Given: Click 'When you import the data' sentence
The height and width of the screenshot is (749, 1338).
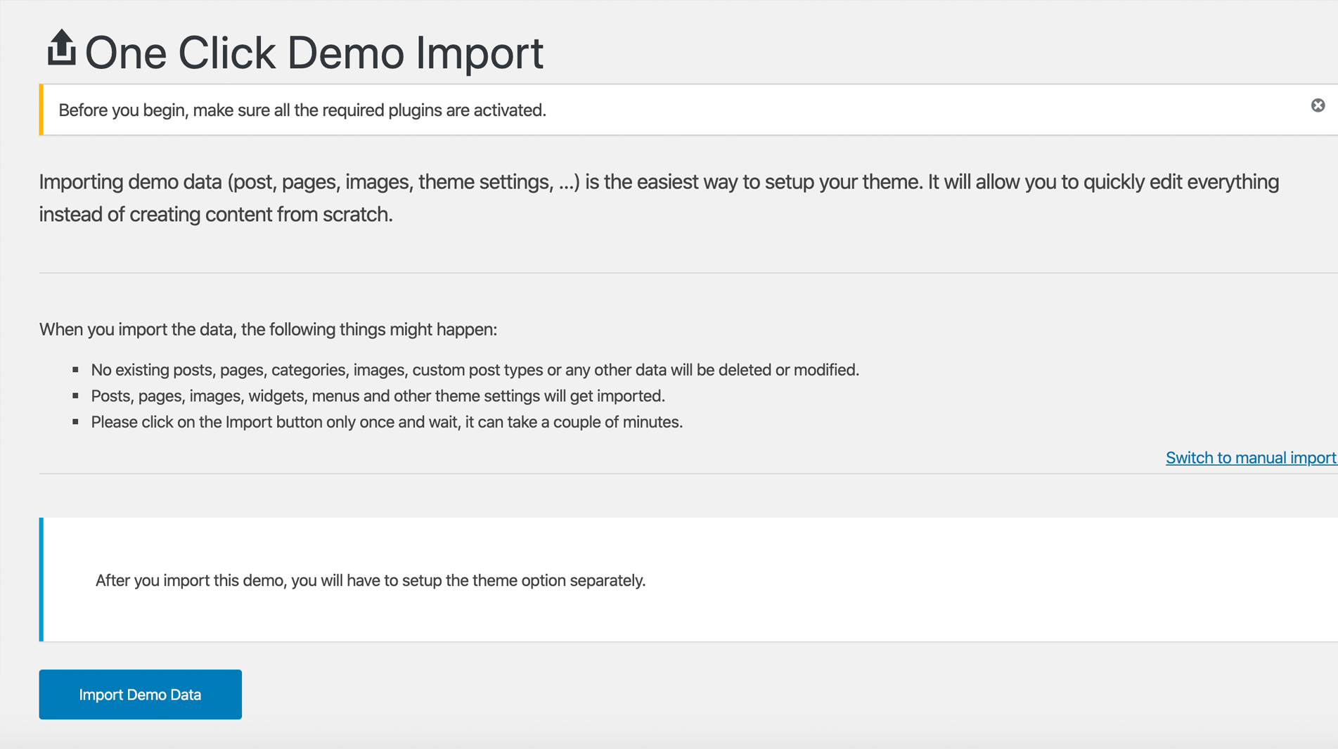Looking at the screenshot, I should [x=268, y=329].
